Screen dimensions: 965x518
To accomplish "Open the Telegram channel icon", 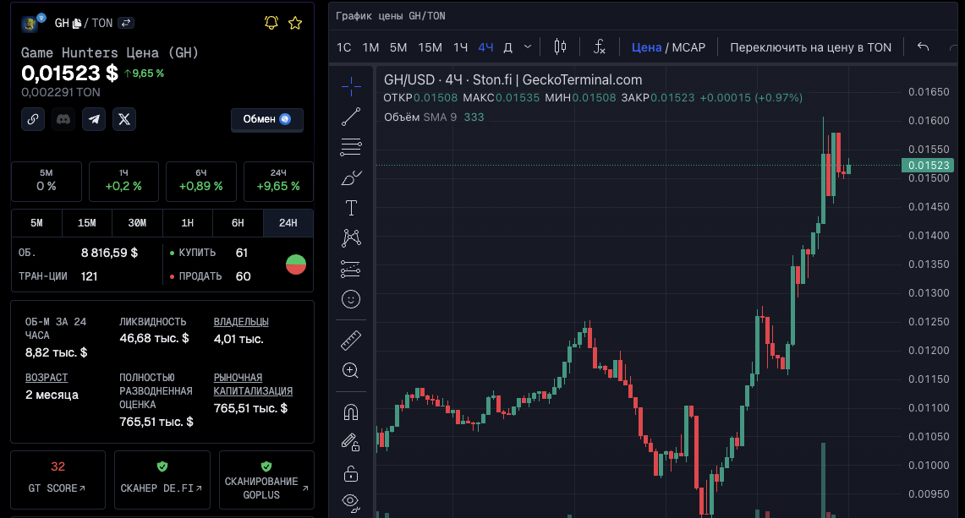I will coord(94,119).
